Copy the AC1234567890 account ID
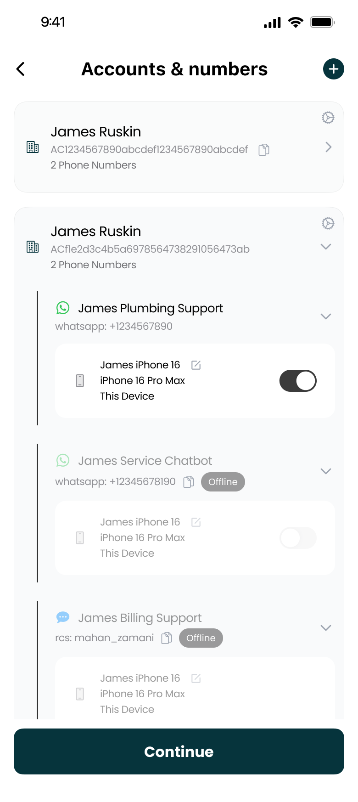The width and height of the screenshot is (358, 802). [x=263, y=149]
